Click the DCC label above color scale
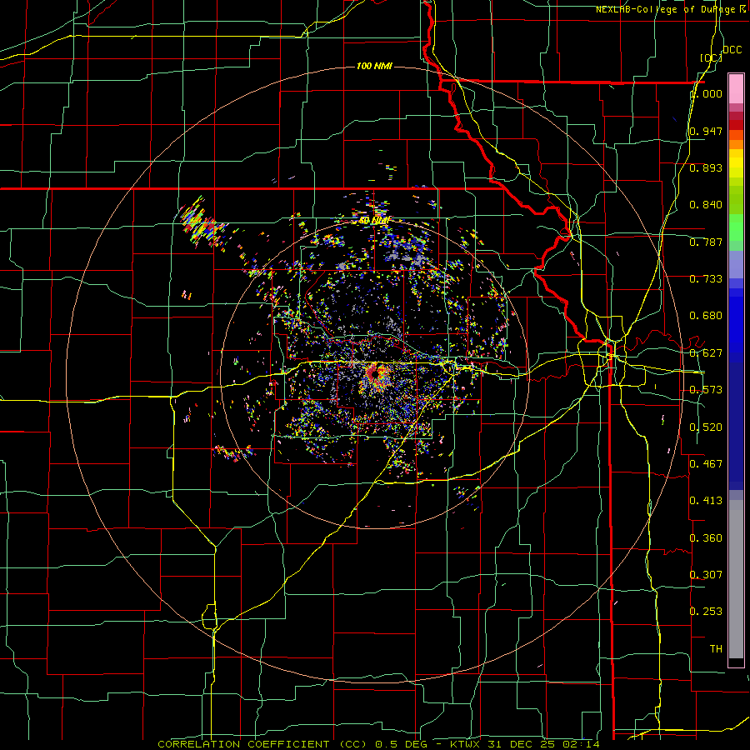This screenshot has height=750, width=750. click(732, 50)
